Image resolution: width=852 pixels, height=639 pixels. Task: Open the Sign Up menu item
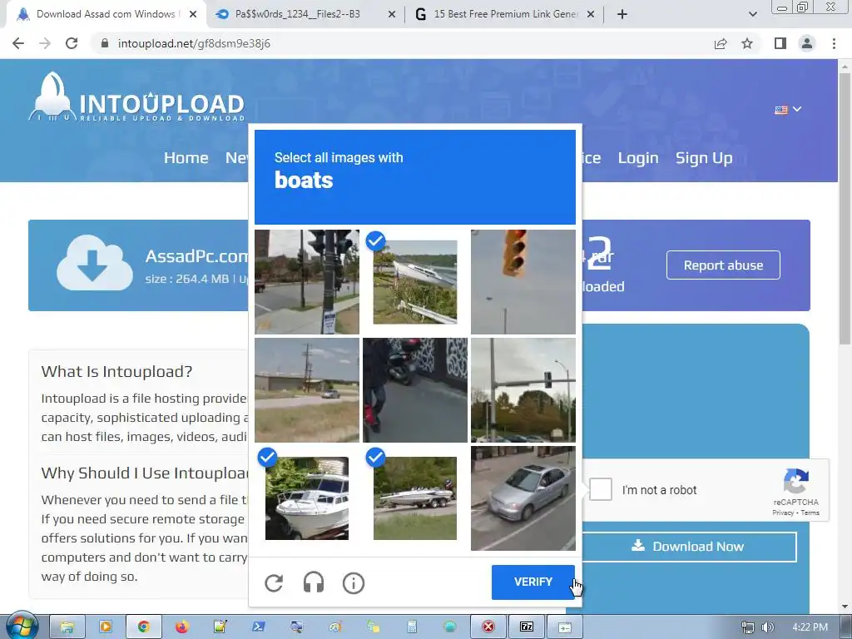tap(704, 157)
